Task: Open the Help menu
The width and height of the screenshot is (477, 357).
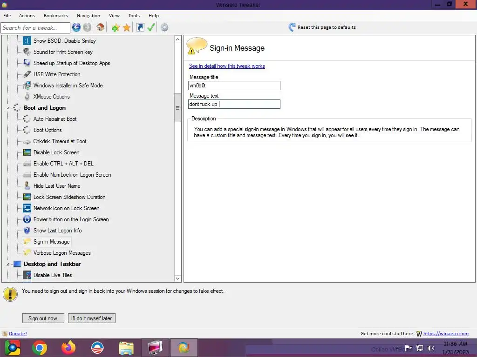Action: click(x=154, y=15)
